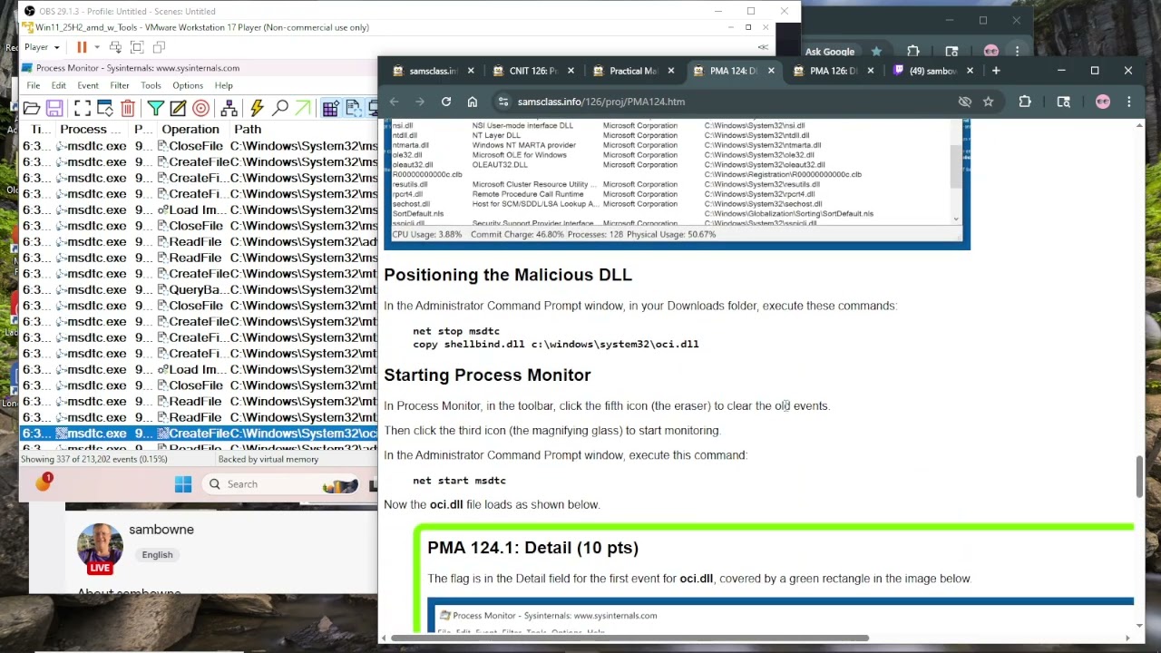Toggle the Capture events icon

[x=82, y=109]
